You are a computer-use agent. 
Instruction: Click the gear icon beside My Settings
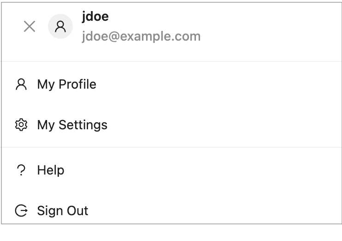click(x=21, y=125)
